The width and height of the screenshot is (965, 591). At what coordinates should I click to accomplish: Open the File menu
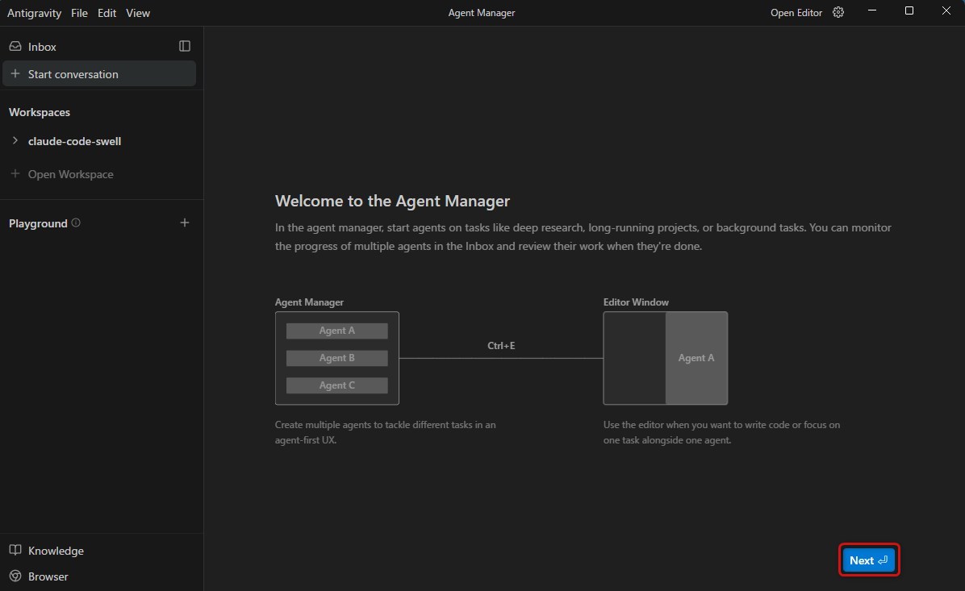coord(79,13)
